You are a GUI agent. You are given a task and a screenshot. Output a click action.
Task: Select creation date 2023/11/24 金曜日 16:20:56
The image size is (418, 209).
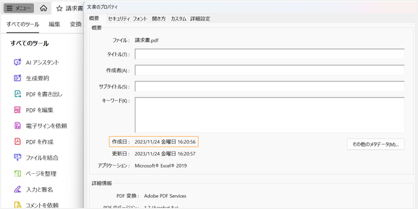point(165,142)
